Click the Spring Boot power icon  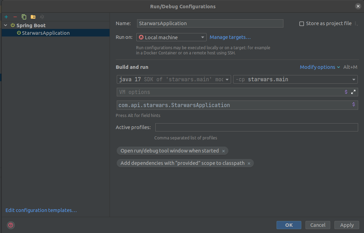(13, 25)
